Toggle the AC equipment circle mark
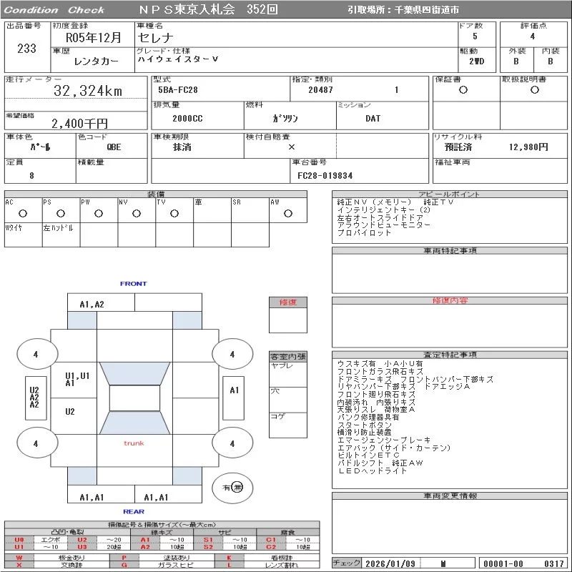572x572 pixels. 23,213
